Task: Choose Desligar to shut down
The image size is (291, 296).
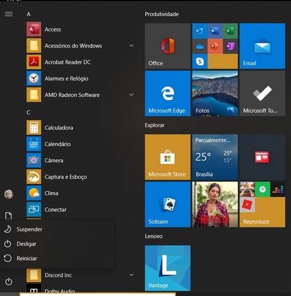Action: point(57,244)
